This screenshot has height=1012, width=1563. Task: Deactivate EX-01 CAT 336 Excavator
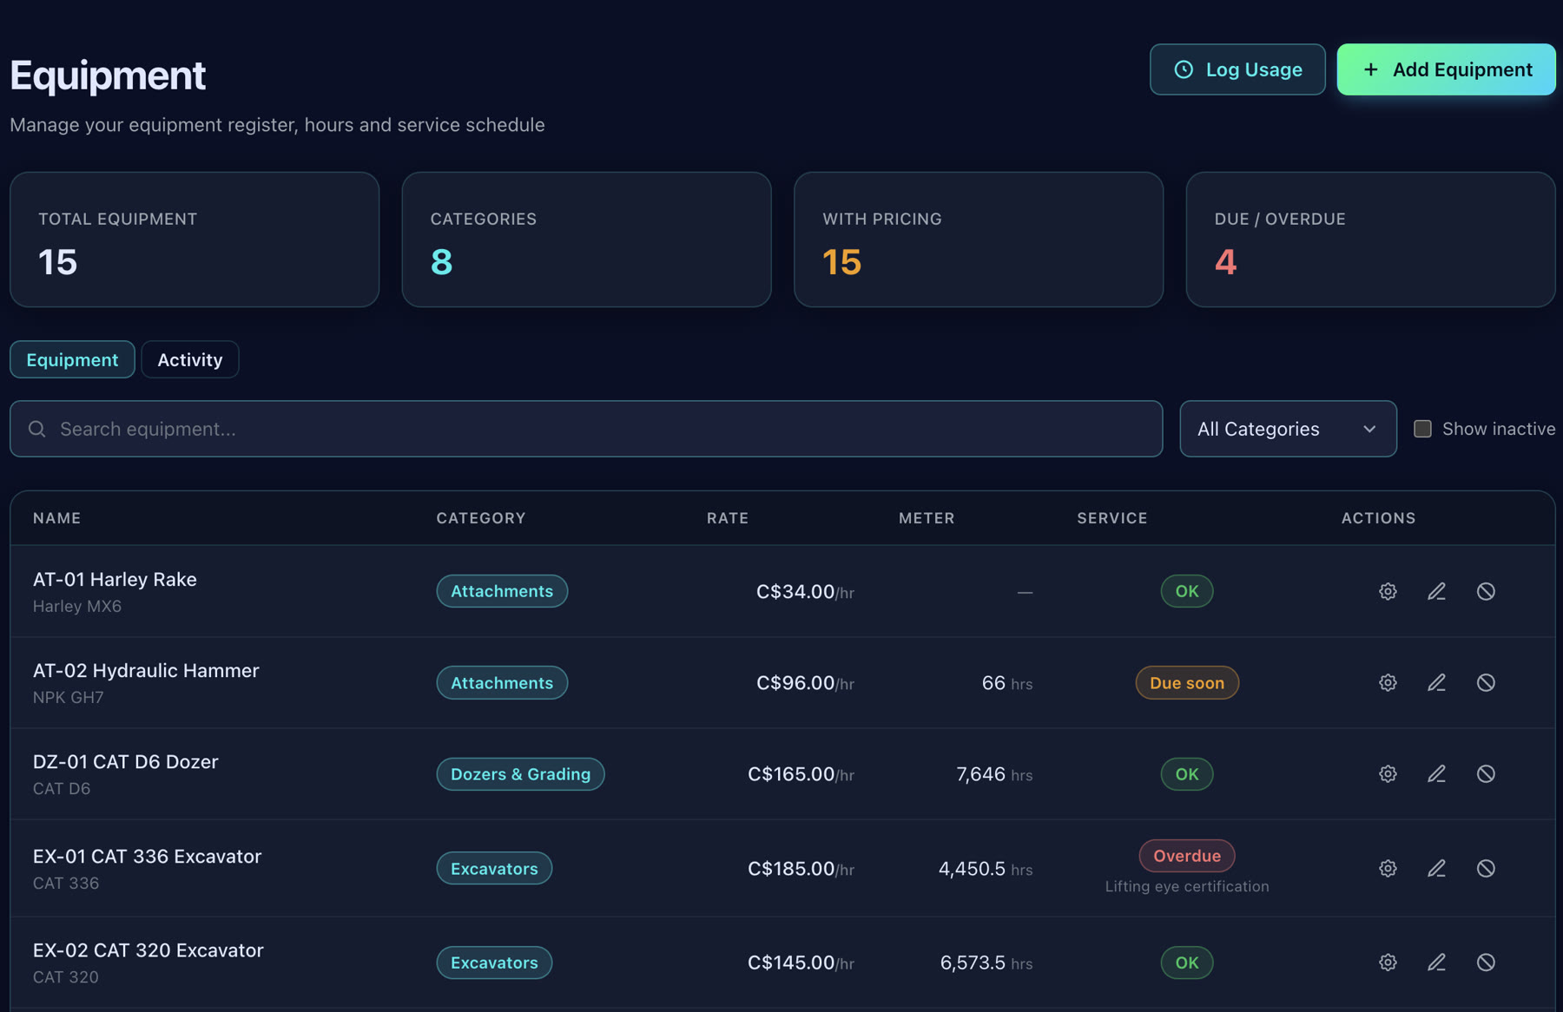point(1486,869)
